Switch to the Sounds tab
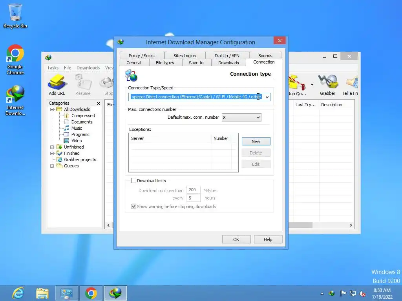This screenshot has width=402, height=301. click(x=265, y=56)
